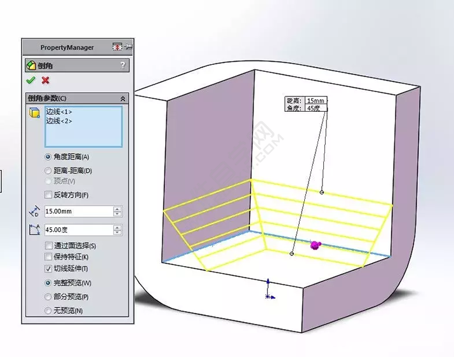The width and height of the screenshot is (454, 357).
Task: Select 无预览(N) radio option
Action: [x=48, y=311]
